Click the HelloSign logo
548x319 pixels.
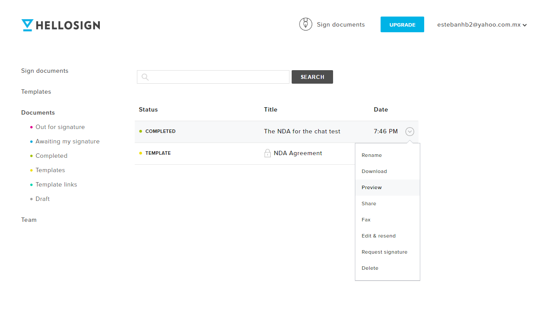coord(61,25)
